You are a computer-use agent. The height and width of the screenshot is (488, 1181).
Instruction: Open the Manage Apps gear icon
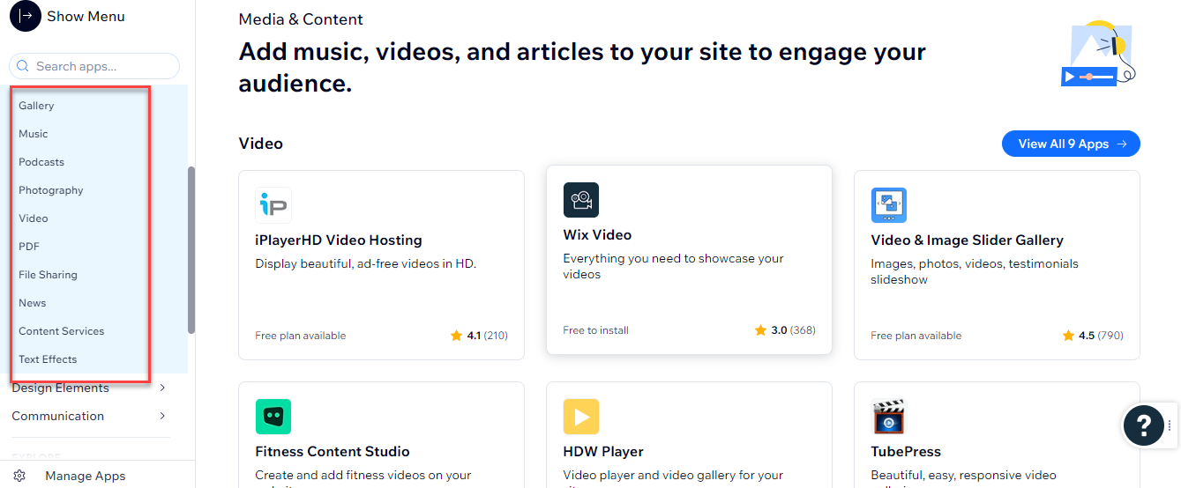click(x=19, y=476)
